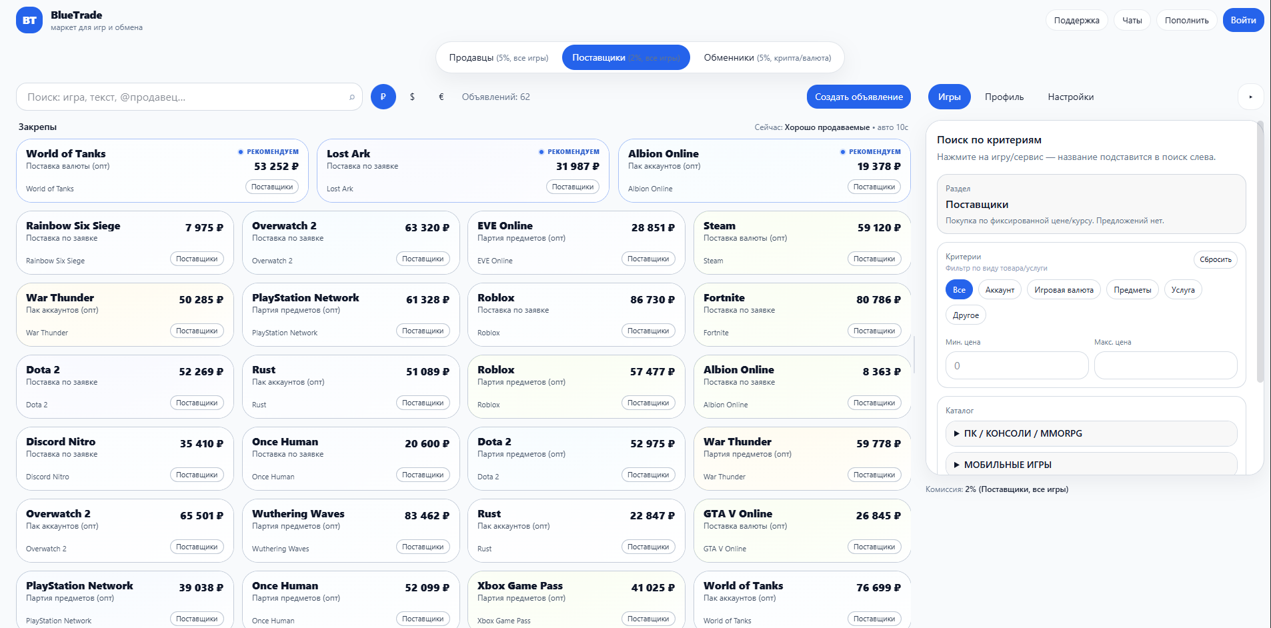Switch prices to rubles (₽)
This screenshot has width=1271, height=628.
click(x=383, y=97)
